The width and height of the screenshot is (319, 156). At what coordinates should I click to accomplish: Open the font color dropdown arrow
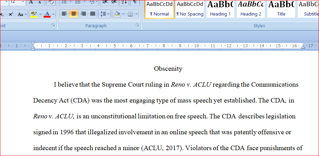[54, 14]
